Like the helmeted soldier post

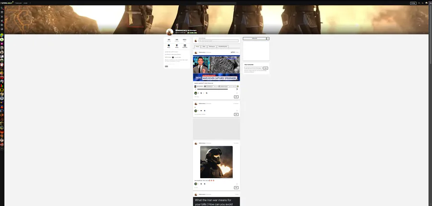point(196,183)
